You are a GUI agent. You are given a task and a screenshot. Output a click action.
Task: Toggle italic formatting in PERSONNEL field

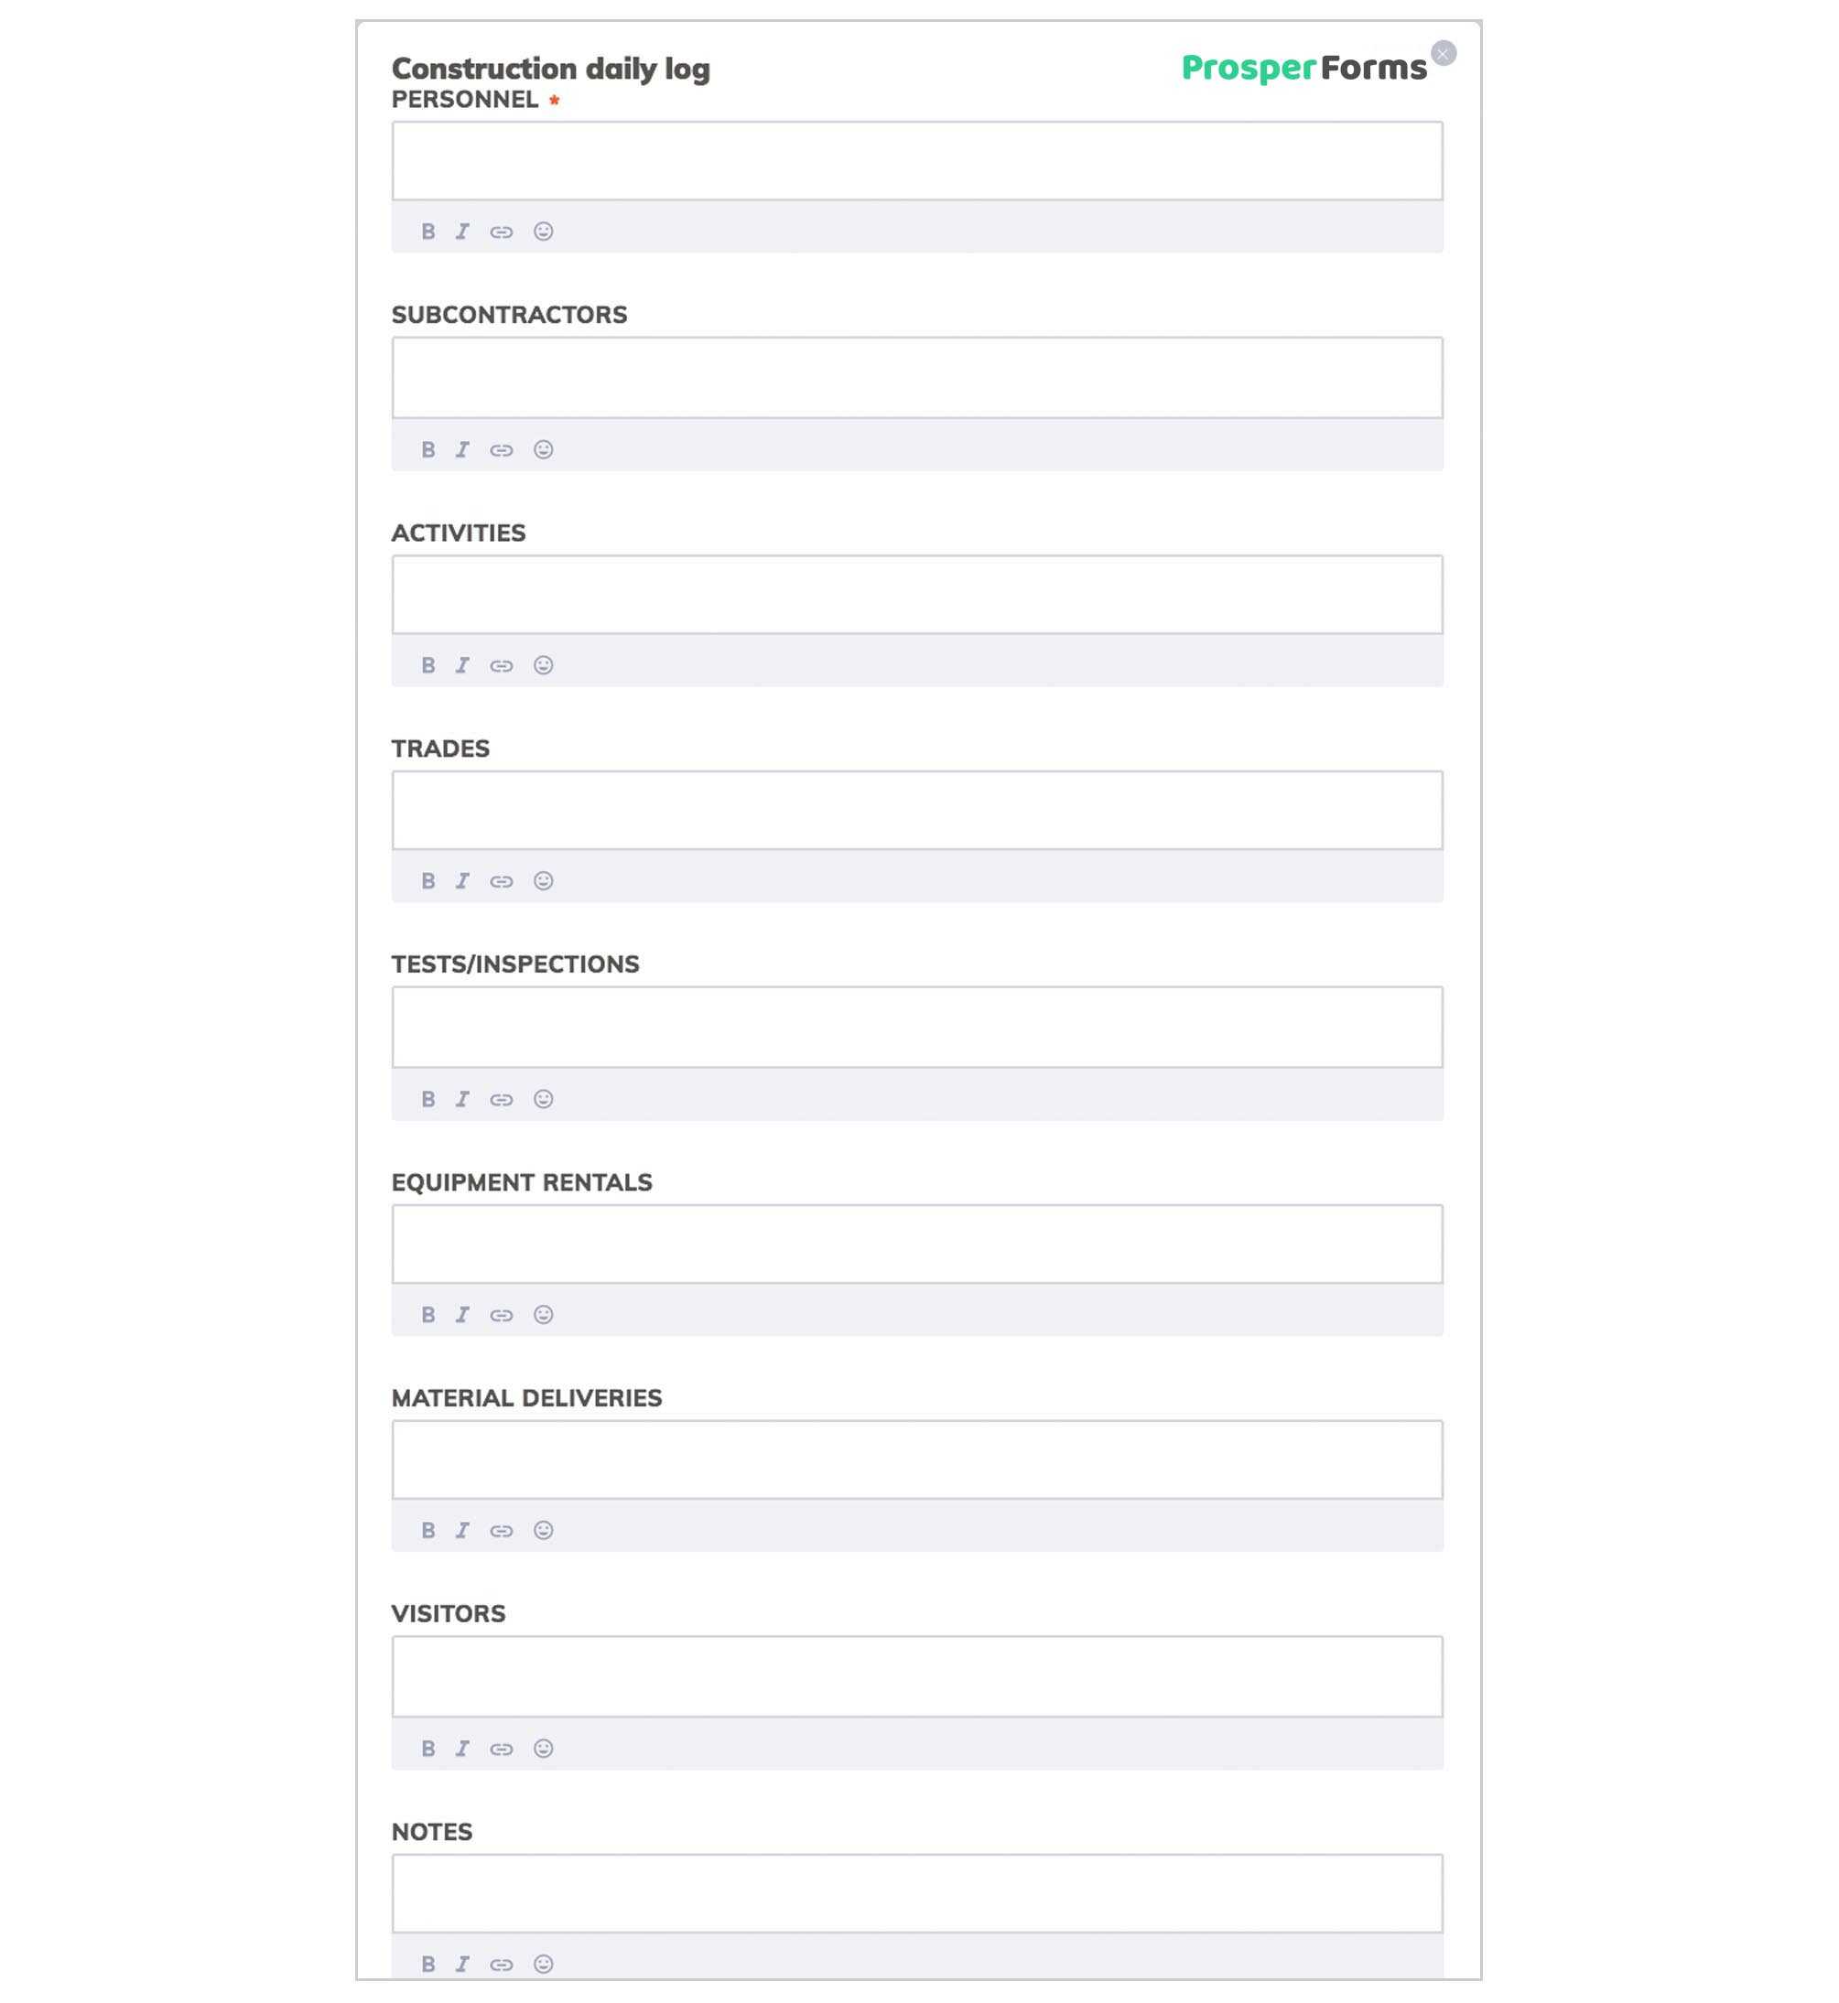point(462,231)
